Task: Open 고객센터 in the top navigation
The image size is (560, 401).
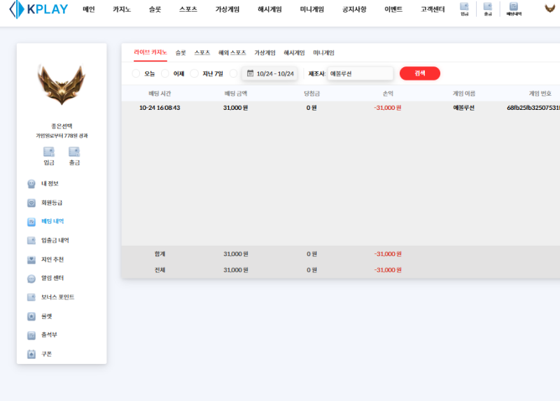Action: [432, 10]
